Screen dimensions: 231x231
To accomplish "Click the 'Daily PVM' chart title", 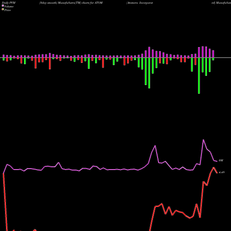I will tap(9, 3).
